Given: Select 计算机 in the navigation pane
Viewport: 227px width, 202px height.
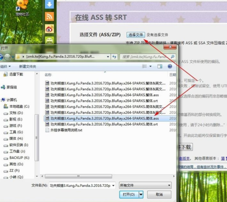Looking at the screenshot, I should (9, 100).
